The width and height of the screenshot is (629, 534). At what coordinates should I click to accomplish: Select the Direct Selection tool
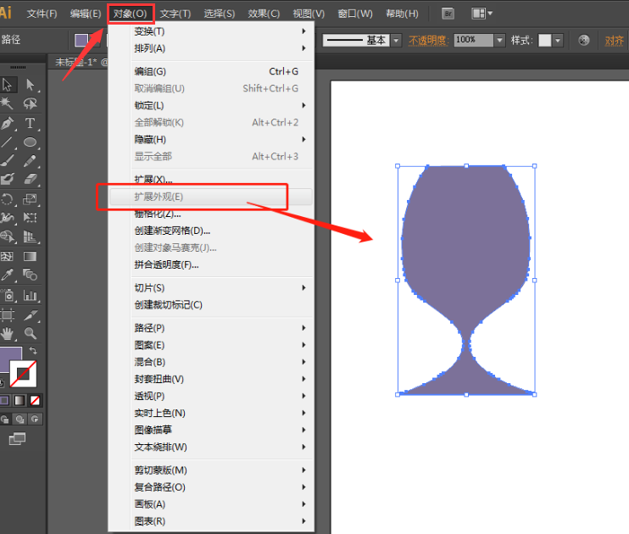pos(31,85)
